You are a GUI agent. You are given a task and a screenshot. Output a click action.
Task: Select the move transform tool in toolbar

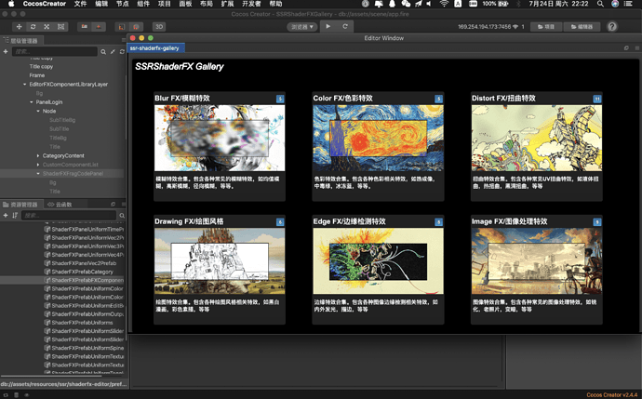point(18,27)
